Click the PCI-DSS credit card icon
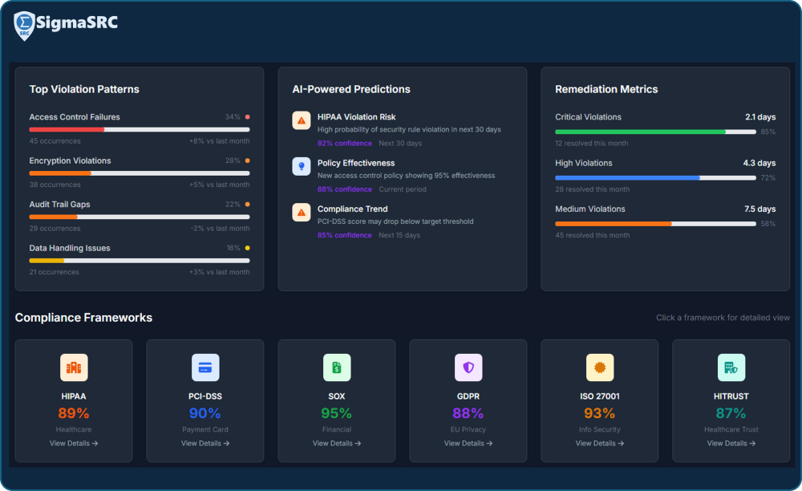The height and width of the screenshot is (491, 802). [205, 367]
